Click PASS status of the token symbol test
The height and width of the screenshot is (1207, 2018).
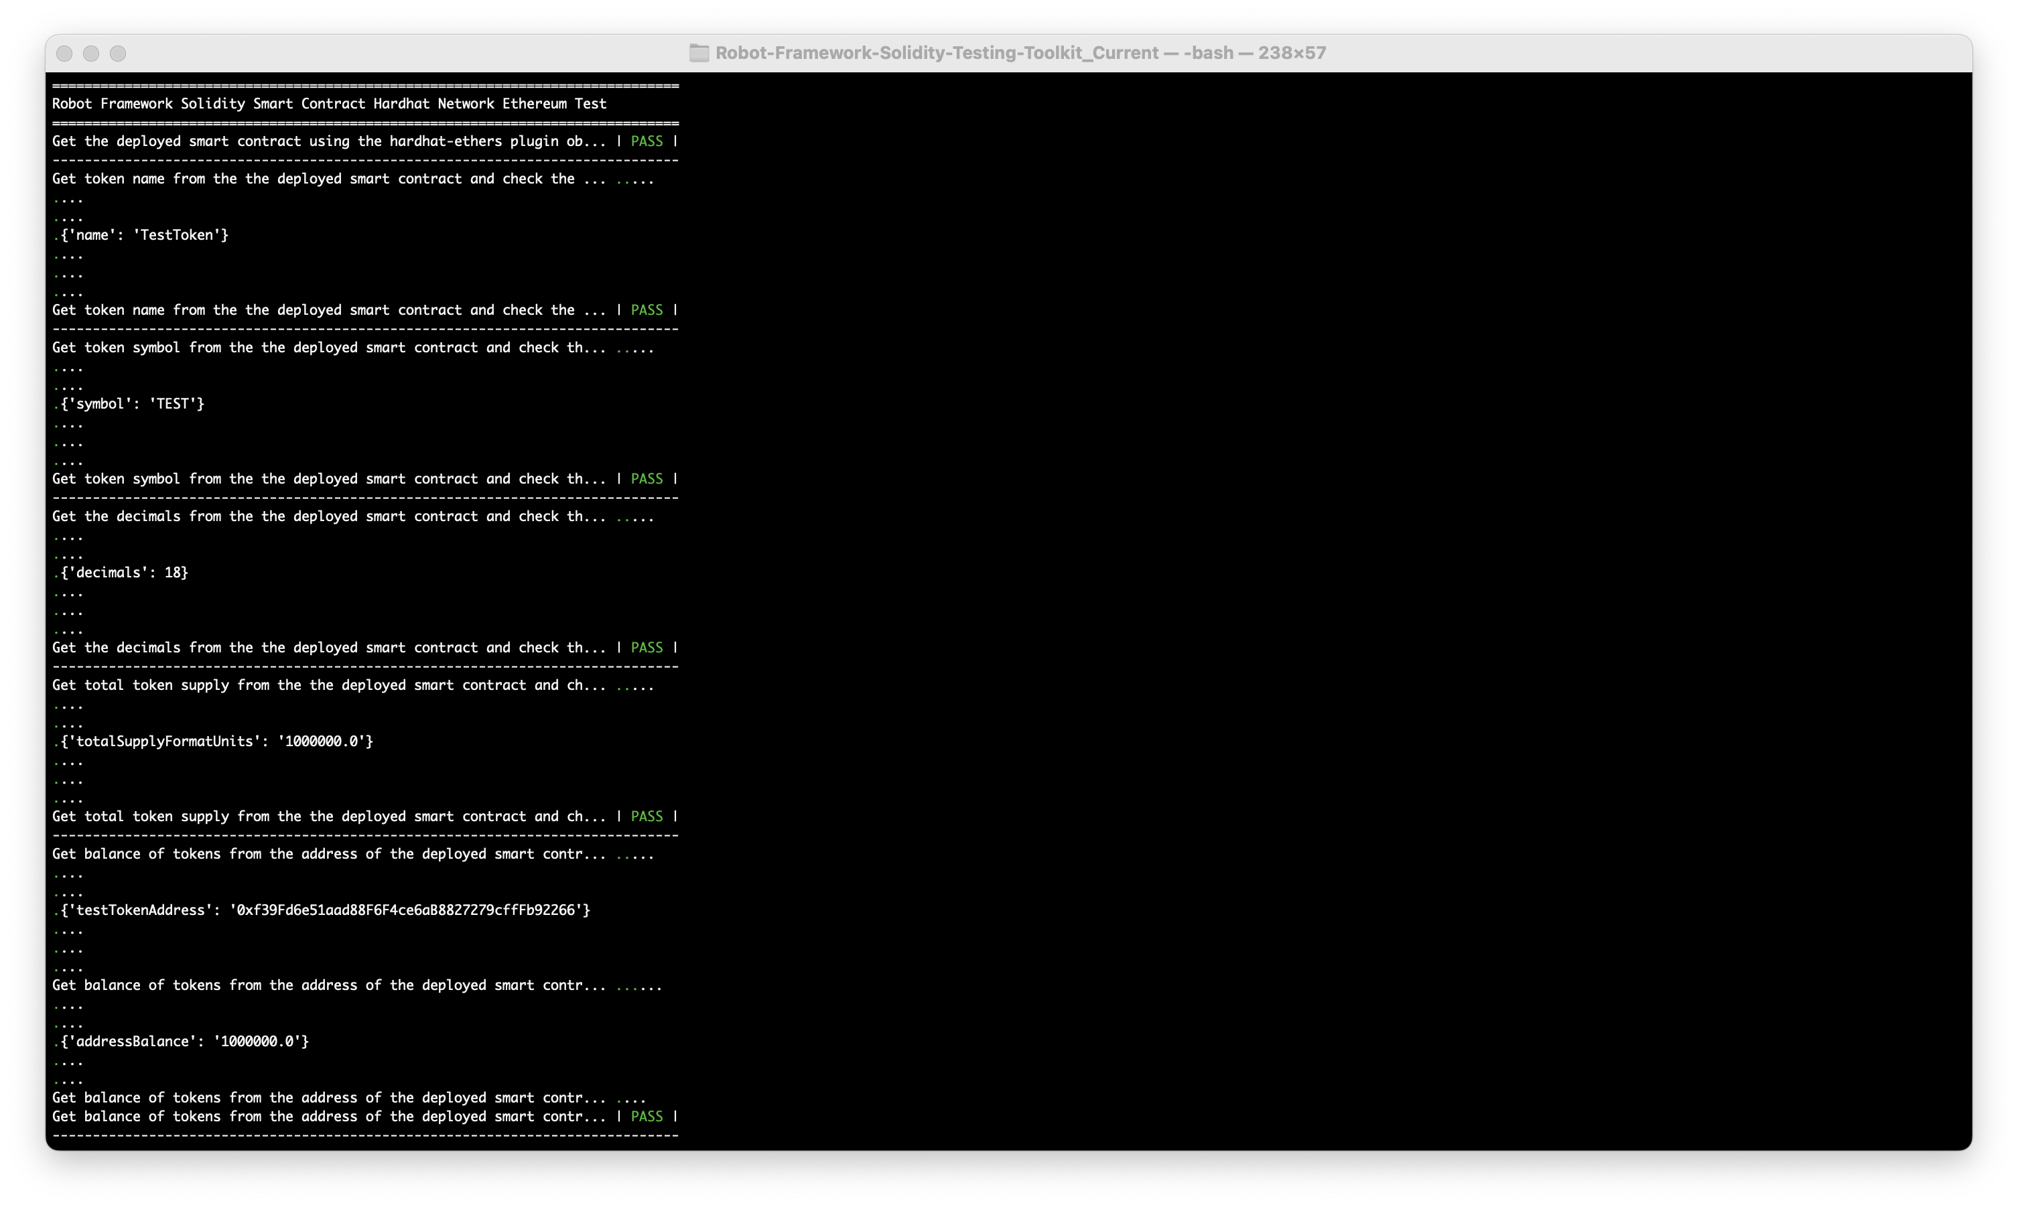pos(647,479)
